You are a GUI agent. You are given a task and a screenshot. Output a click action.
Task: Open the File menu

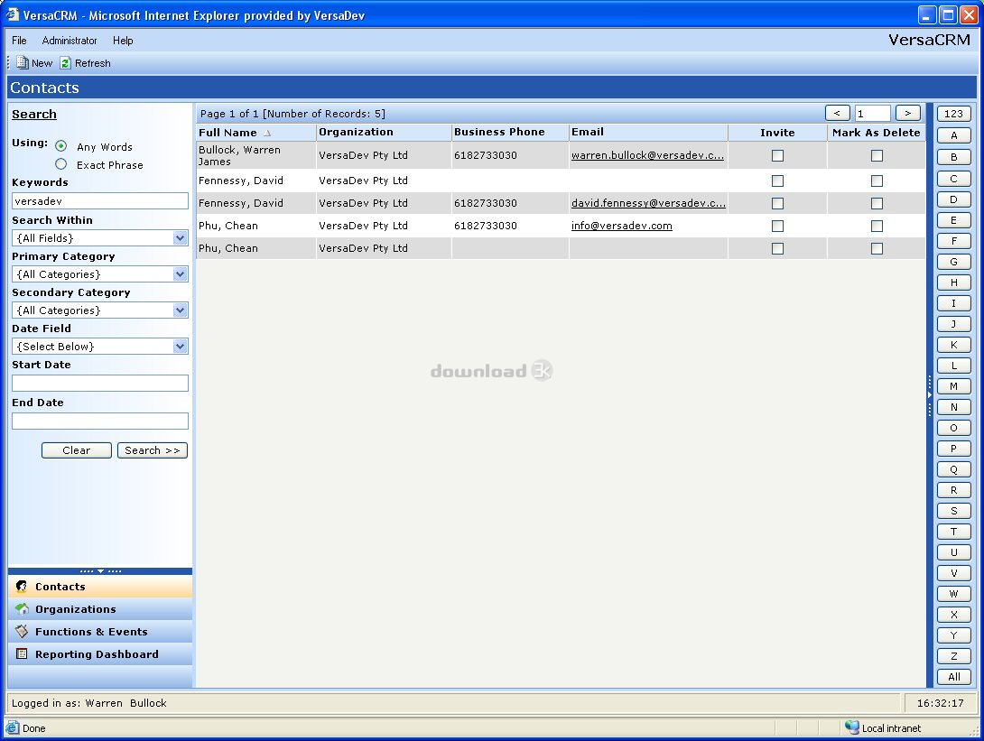click(x=20, y=40)
